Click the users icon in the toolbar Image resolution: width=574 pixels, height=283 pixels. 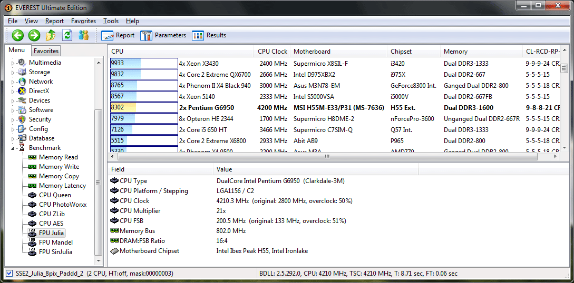(84, 35)
